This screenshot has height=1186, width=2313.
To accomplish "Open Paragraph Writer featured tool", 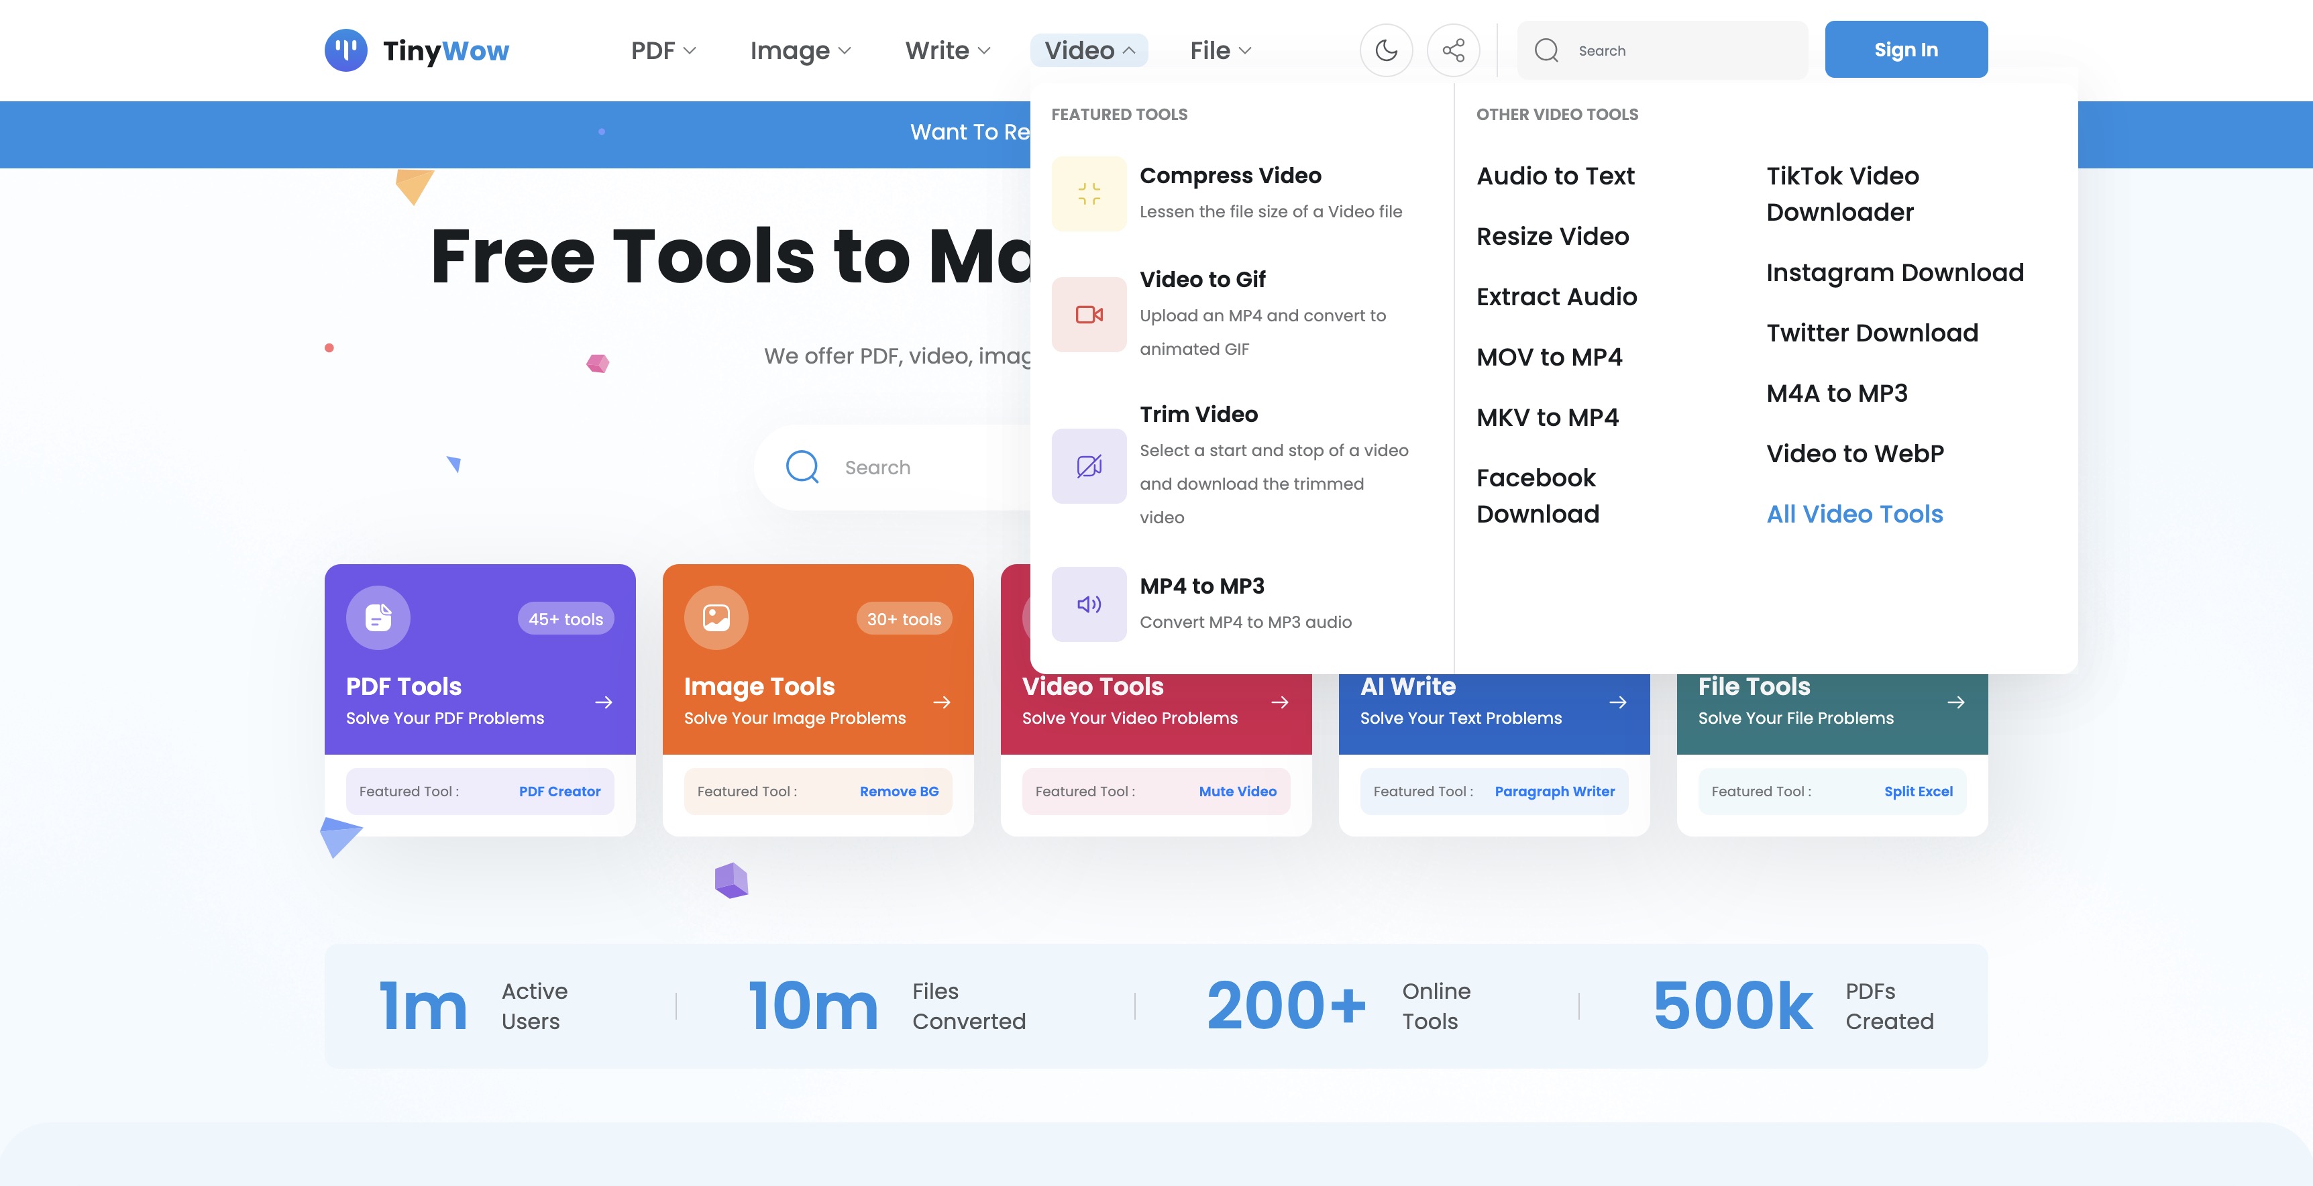I will pyautogui.click(x=1554, y=791).
